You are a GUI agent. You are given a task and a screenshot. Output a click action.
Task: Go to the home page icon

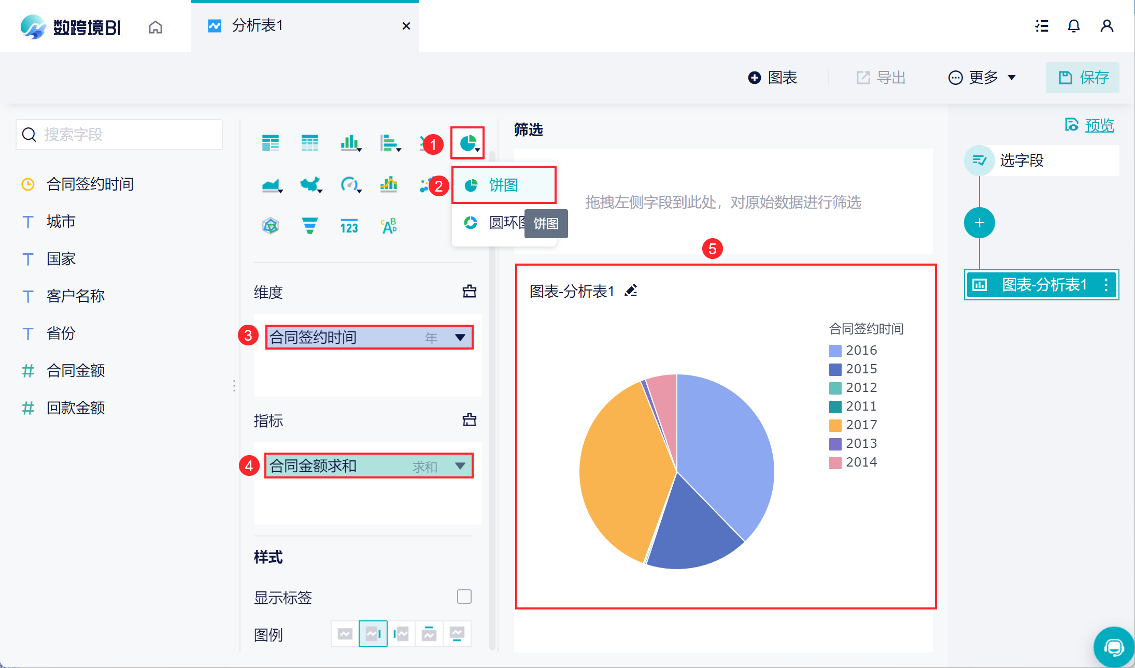pos(155,27)
